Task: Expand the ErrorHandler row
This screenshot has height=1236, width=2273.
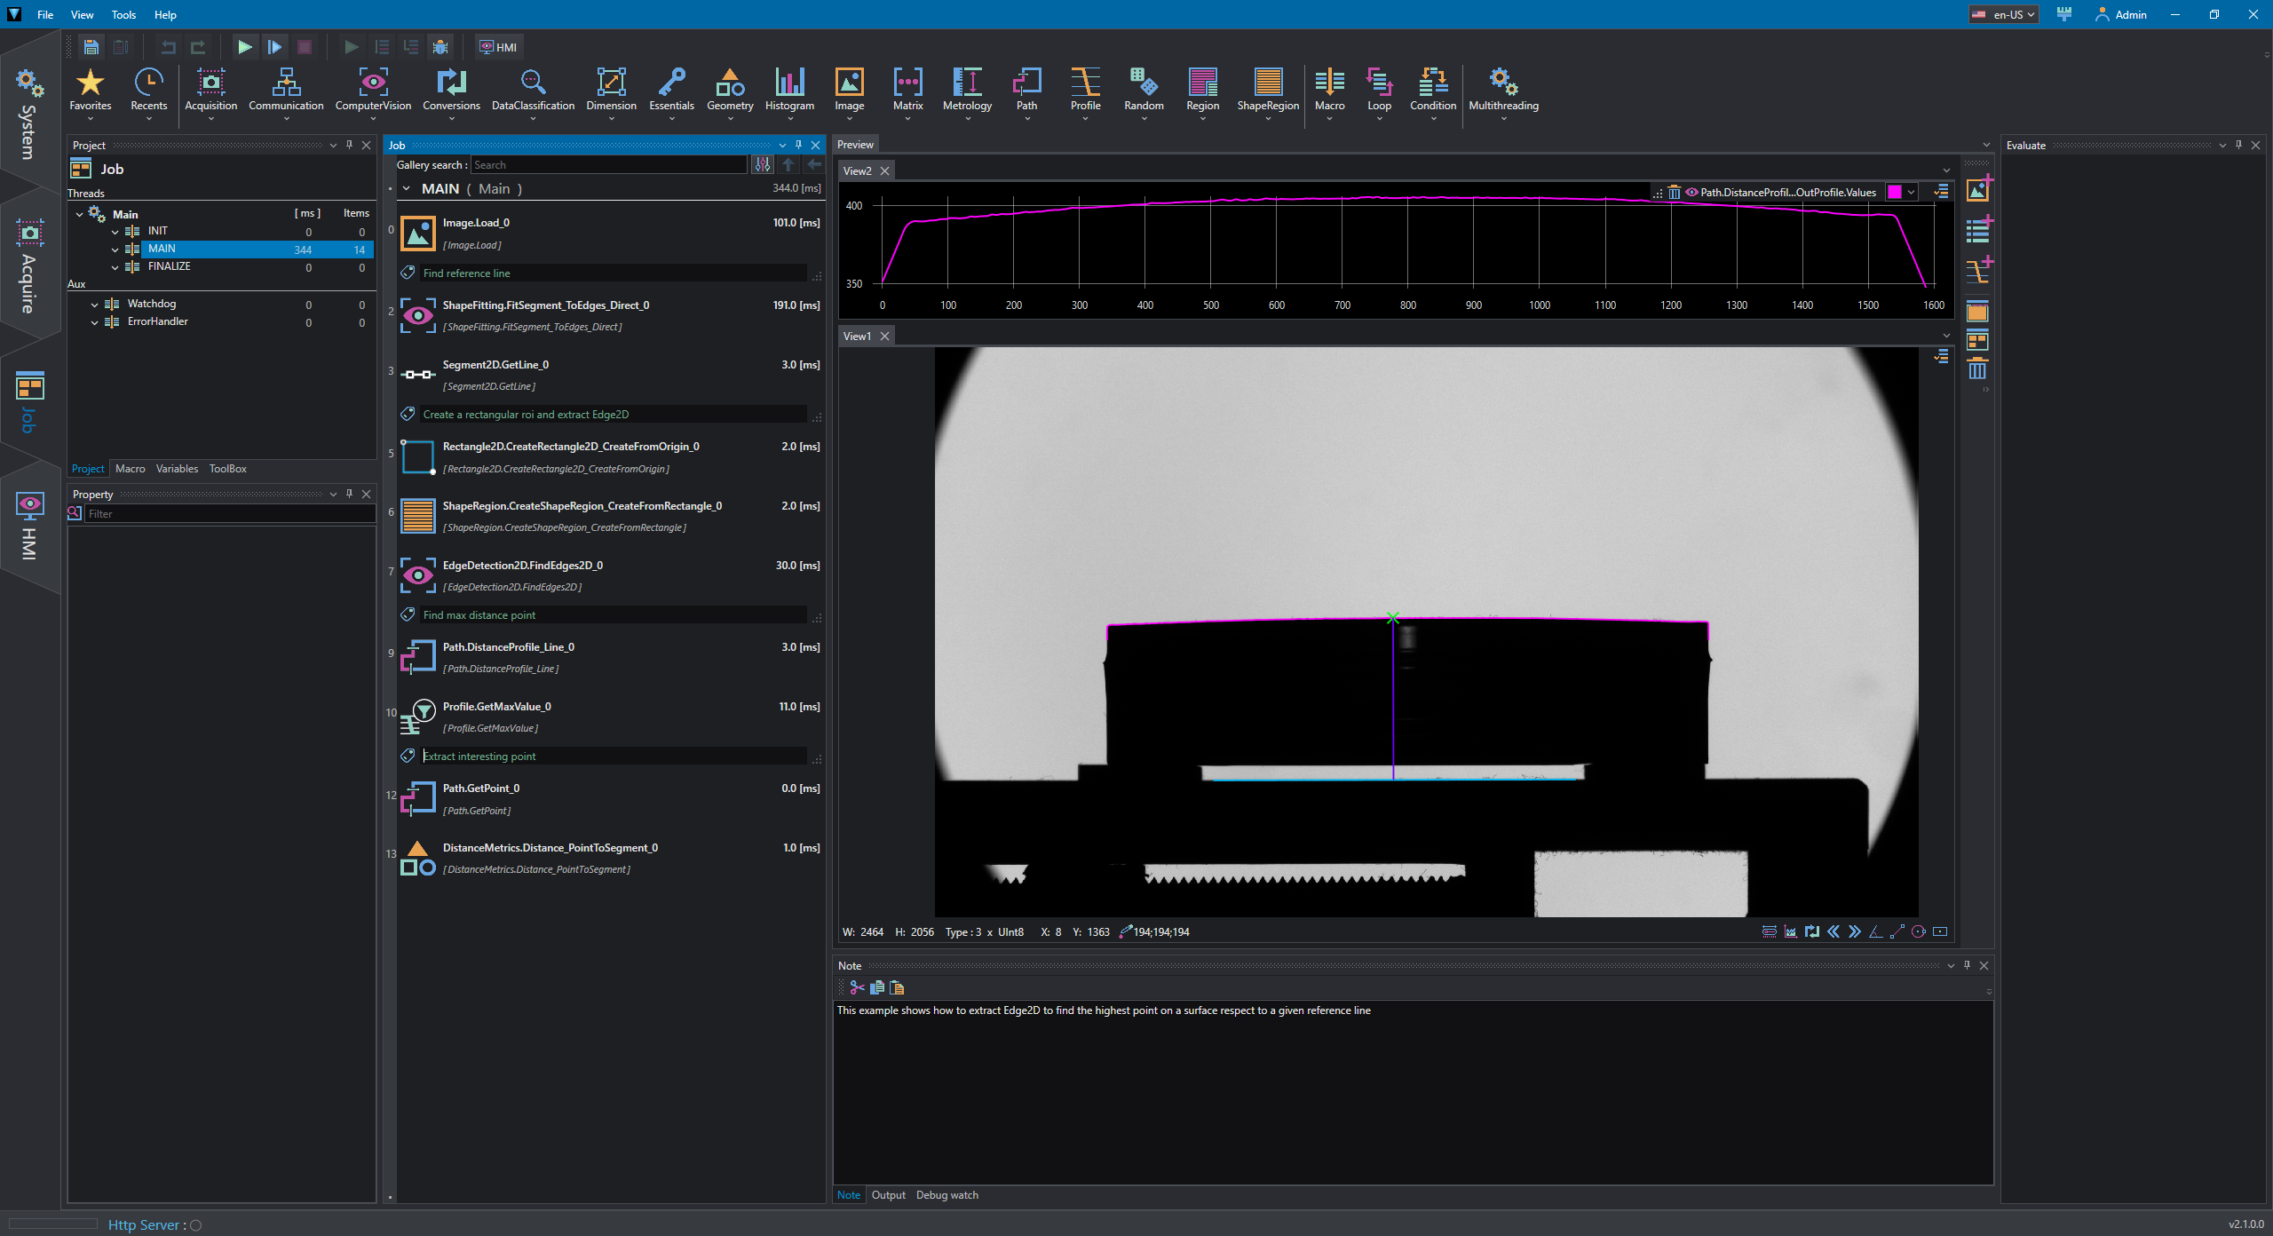Action: click(94, 322)
